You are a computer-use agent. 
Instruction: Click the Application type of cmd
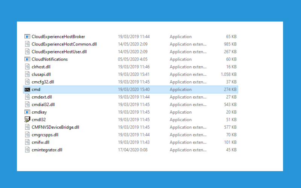pyautogui.click(x=181, y=89)
